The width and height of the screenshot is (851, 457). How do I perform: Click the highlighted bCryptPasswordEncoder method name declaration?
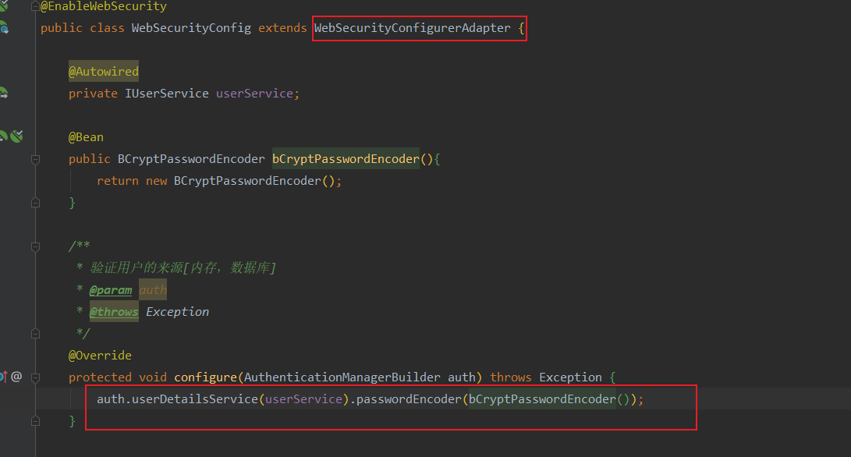346,158
